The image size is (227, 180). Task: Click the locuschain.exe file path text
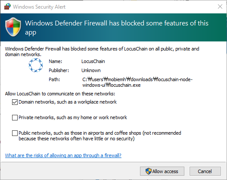pos(137,82)
